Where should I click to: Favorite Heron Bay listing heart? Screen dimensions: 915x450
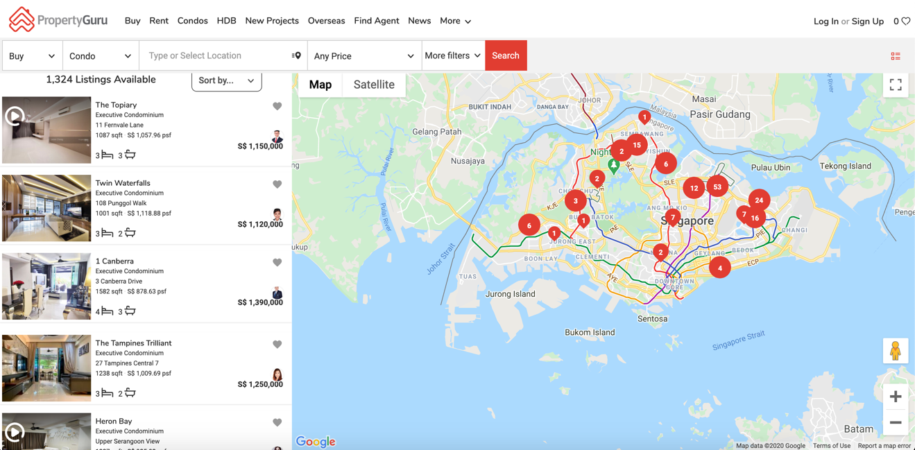[x=277, y=422]
